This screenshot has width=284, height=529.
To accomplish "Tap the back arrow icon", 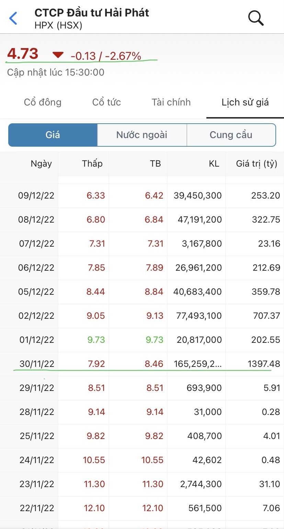I will (x=13, y=18).
